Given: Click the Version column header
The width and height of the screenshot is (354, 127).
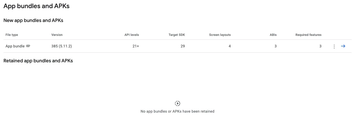Looking at the screenshot, I should pyautogui.click(x=57, y=35).
